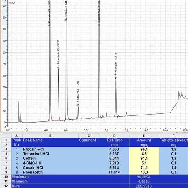The height and width of the screenshot is (188, 188).
Task: Click retention time value 9,314
Action: pos(114,168)
